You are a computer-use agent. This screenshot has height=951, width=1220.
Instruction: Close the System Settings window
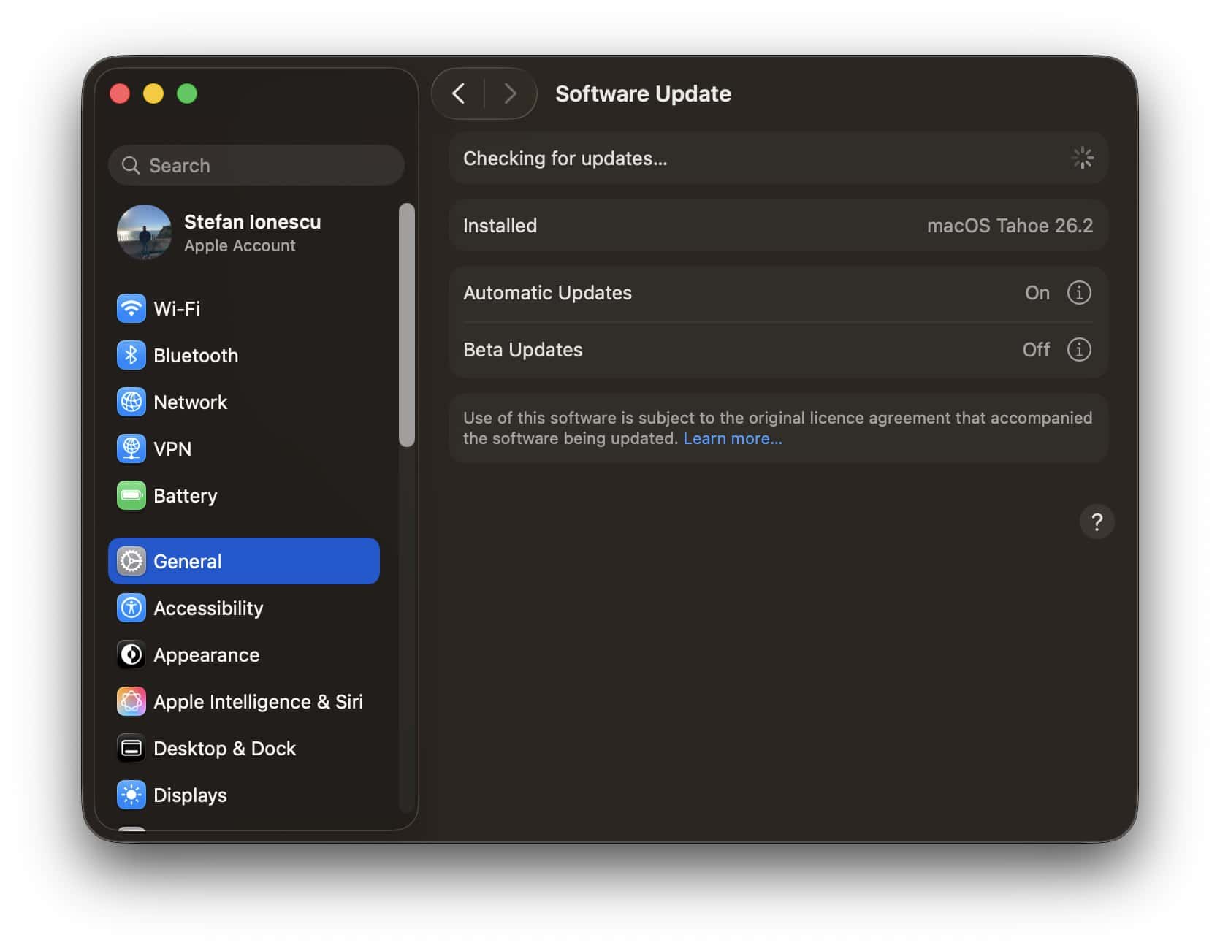[120, 93]
